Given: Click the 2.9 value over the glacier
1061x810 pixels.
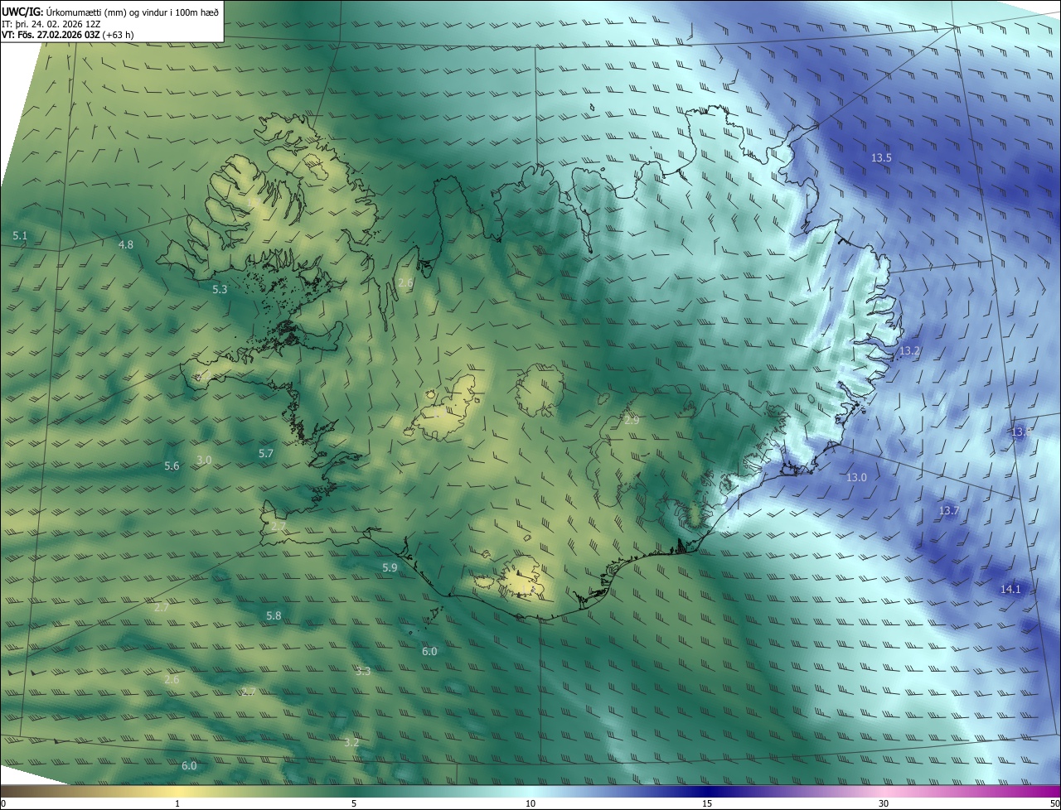Looking at the screenshot, I should pyautogui.click(x=632, y=421).
